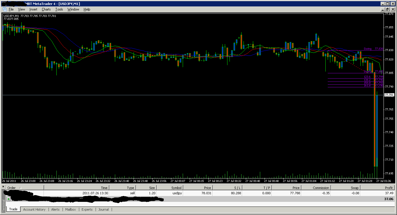This screenshot has width=397, height=215.
Task: Show the Experts tab
Action: click(87, 209)
